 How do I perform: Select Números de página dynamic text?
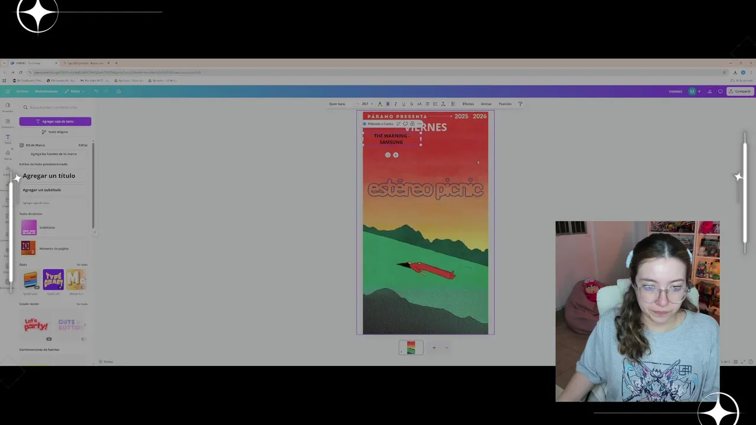[54, 249]
